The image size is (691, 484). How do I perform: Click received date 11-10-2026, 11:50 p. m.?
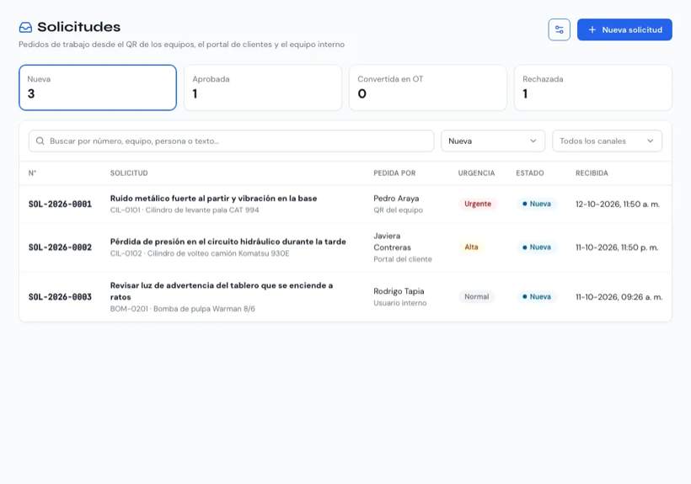point(617,247)
